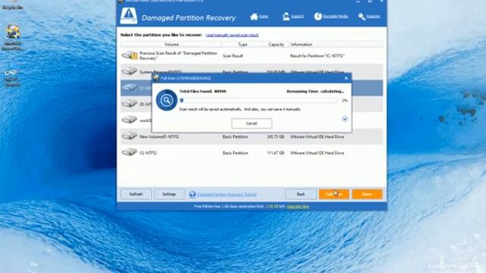Viewport: 486px width, 273px height.
Task: Click the Refresh button
Action: point(136,194)
